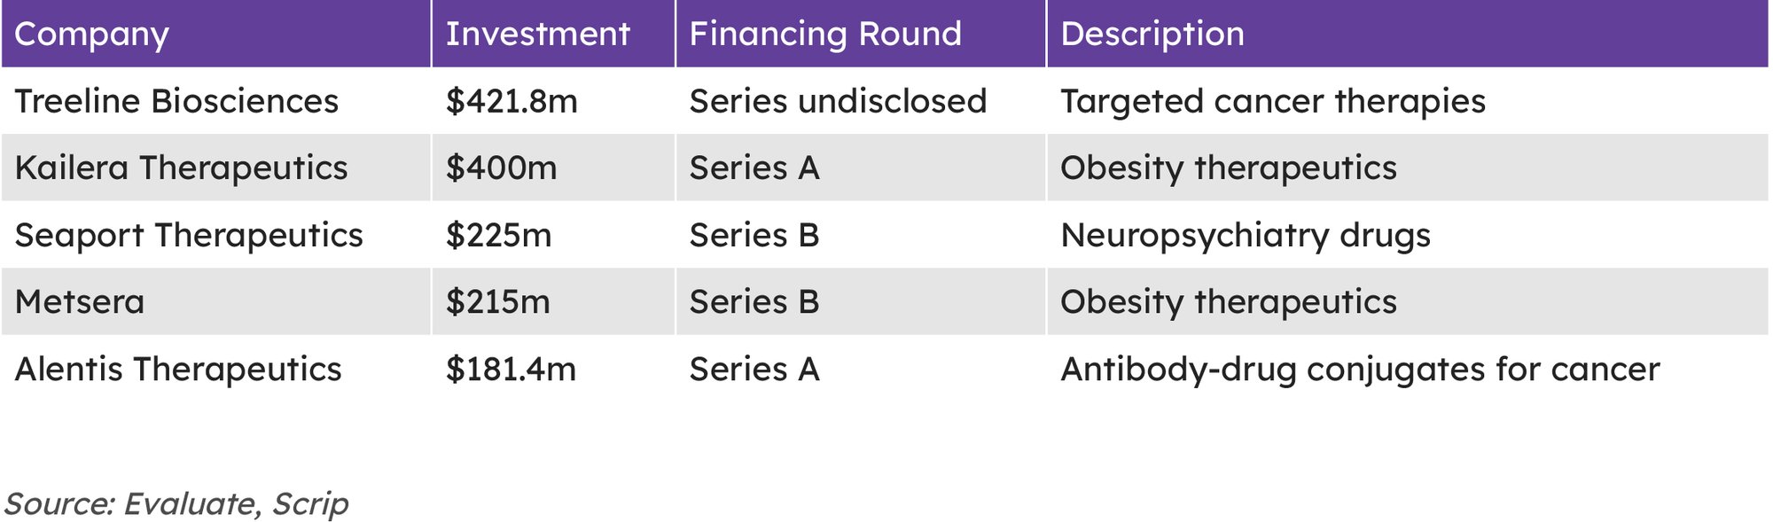Viewport: 1773px width, 522px height.
Task: Click the Neuropsychiatry drugs description
Action: [1245, 235]
